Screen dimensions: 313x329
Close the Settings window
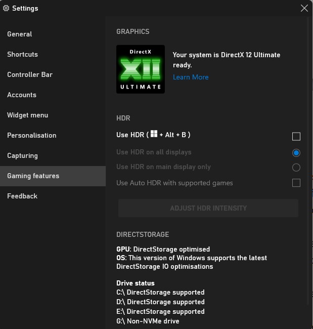[304, 8]
